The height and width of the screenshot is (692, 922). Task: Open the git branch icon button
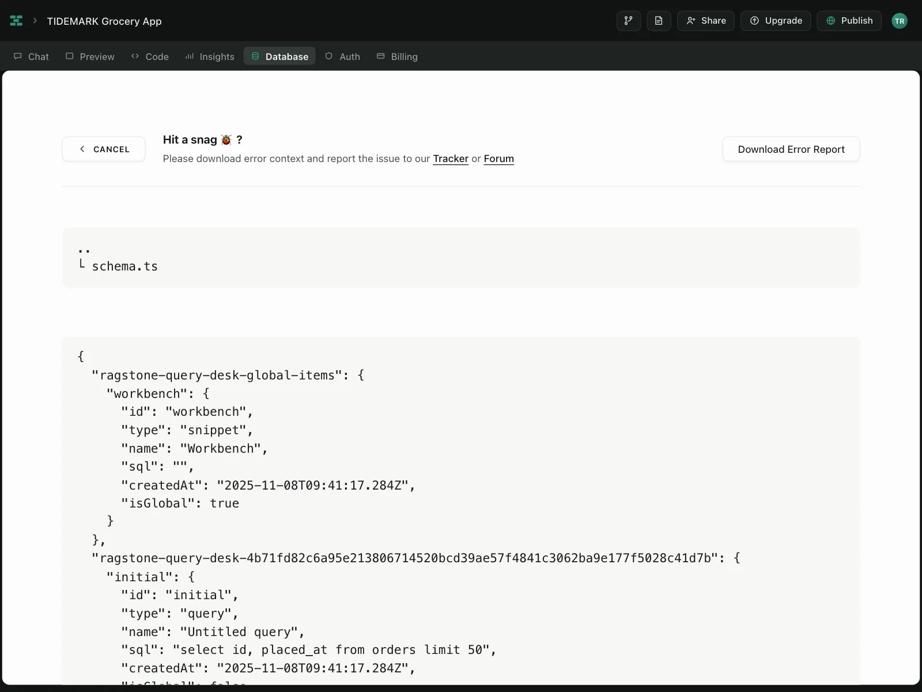629,21
